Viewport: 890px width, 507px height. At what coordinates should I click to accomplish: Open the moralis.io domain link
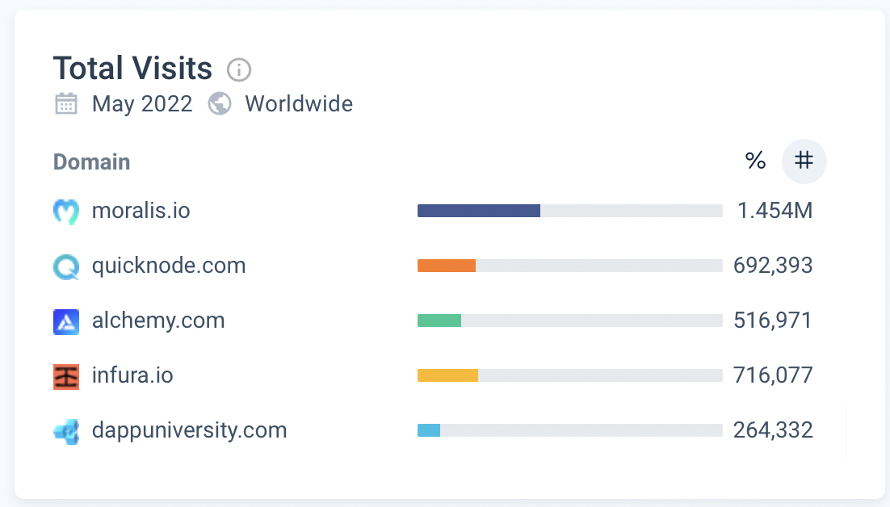point(141,211)
